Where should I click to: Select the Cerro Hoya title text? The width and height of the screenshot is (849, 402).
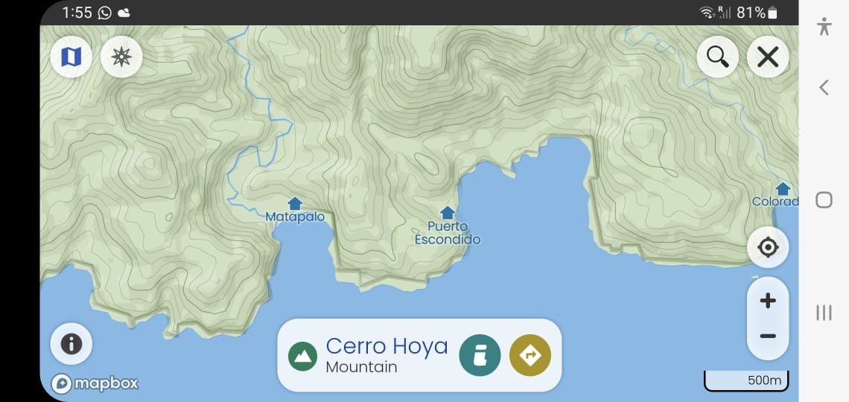tap(387, 346)
